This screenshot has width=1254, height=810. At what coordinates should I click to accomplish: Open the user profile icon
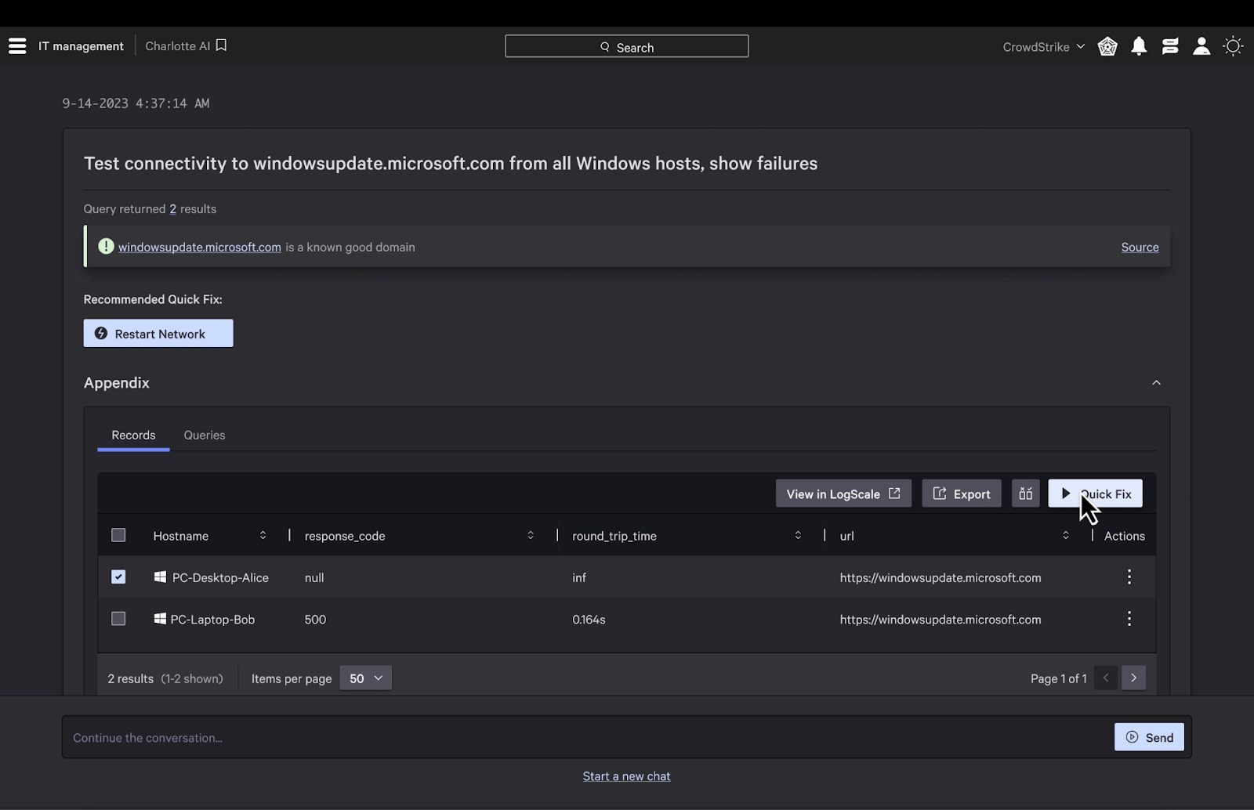[1201, 46]
